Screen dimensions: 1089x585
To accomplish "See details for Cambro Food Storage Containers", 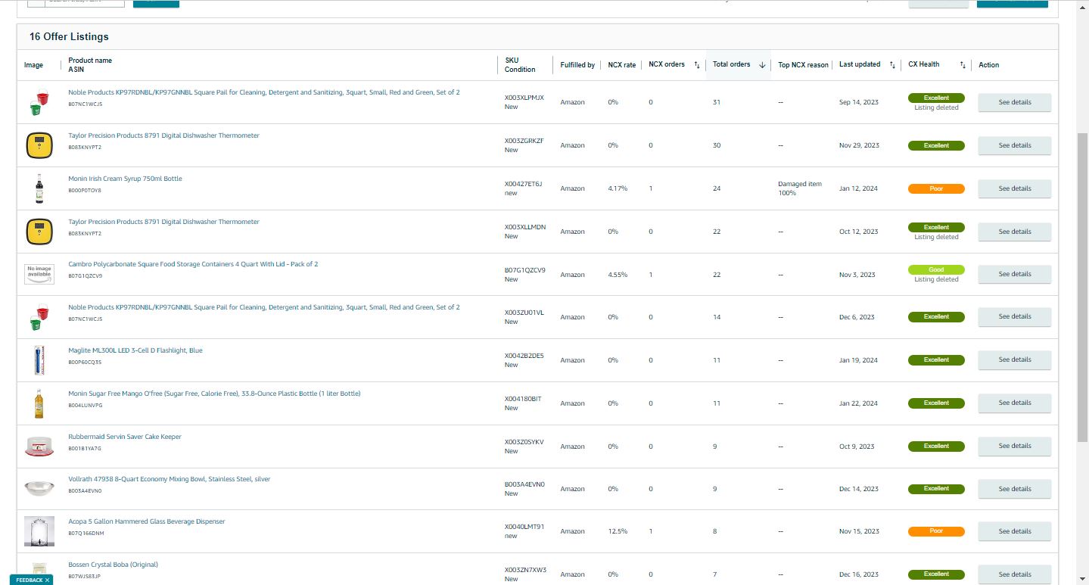I will pyautogui.click(x=1014, y=274).
